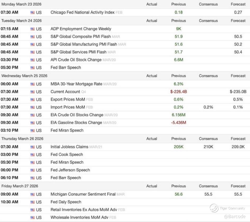Click the Friday March 27 2026 date header

click(20, 186)
